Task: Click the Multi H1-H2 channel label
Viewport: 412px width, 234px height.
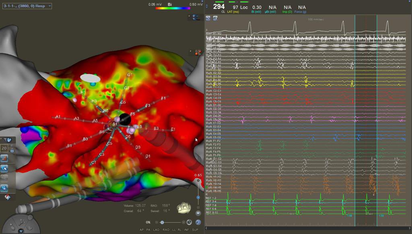Action: 214,177
